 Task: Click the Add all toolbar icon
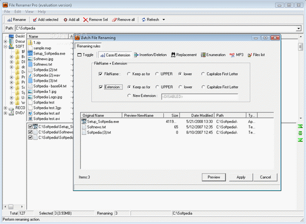click(x=66, y=20)
